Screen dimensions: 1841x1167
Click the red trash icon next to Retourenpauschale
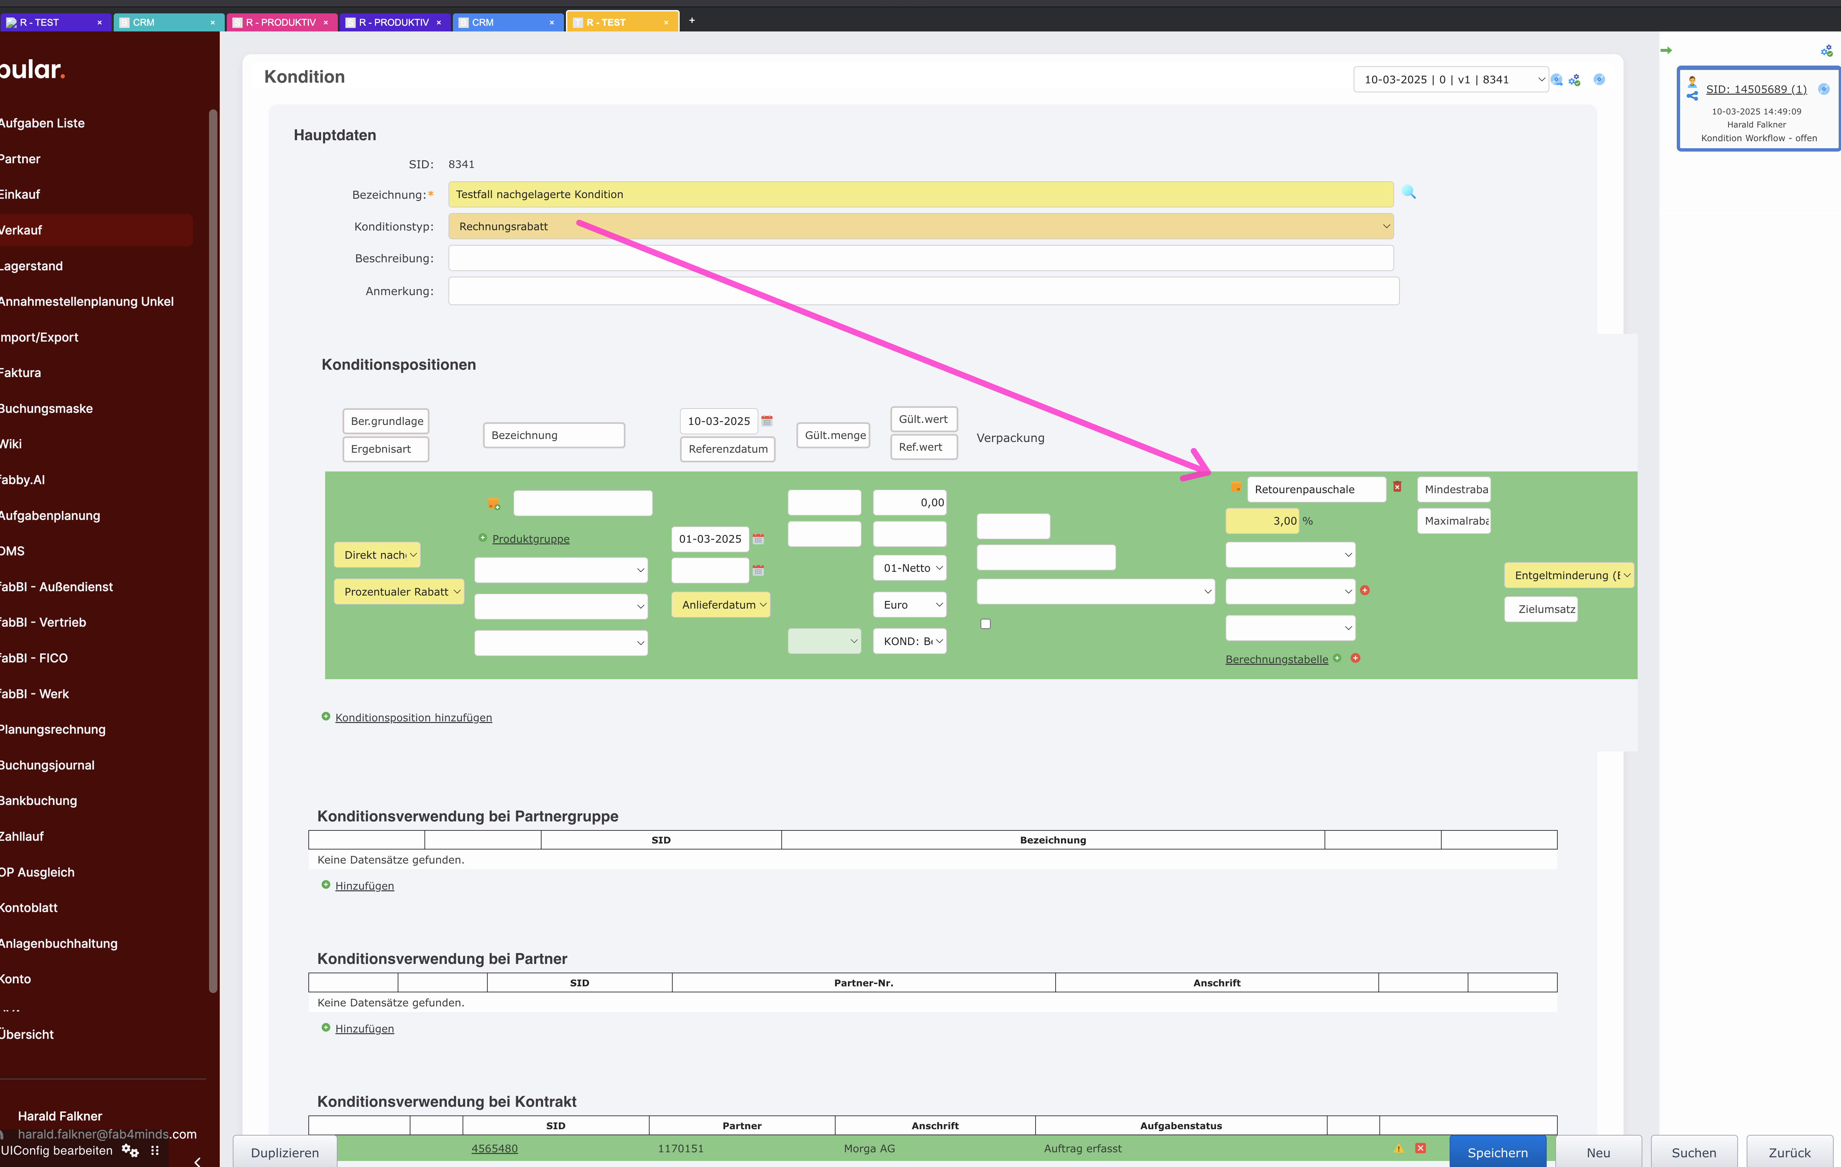click(x=1397, y=487)
